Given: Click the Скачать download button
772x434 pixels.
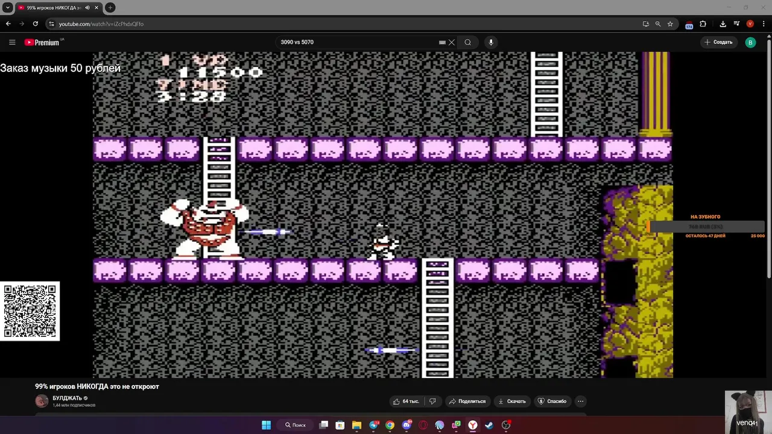Looking at the screenshot, I should pyautogui.click(x=512, y=401).
